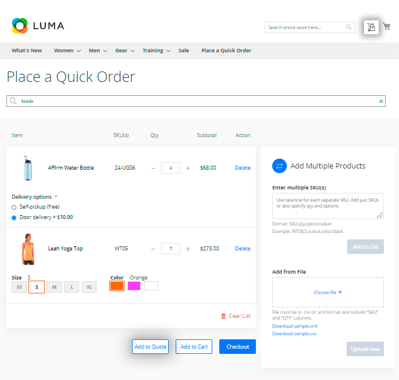Click the Luma logo icon

tap(20, 26)
